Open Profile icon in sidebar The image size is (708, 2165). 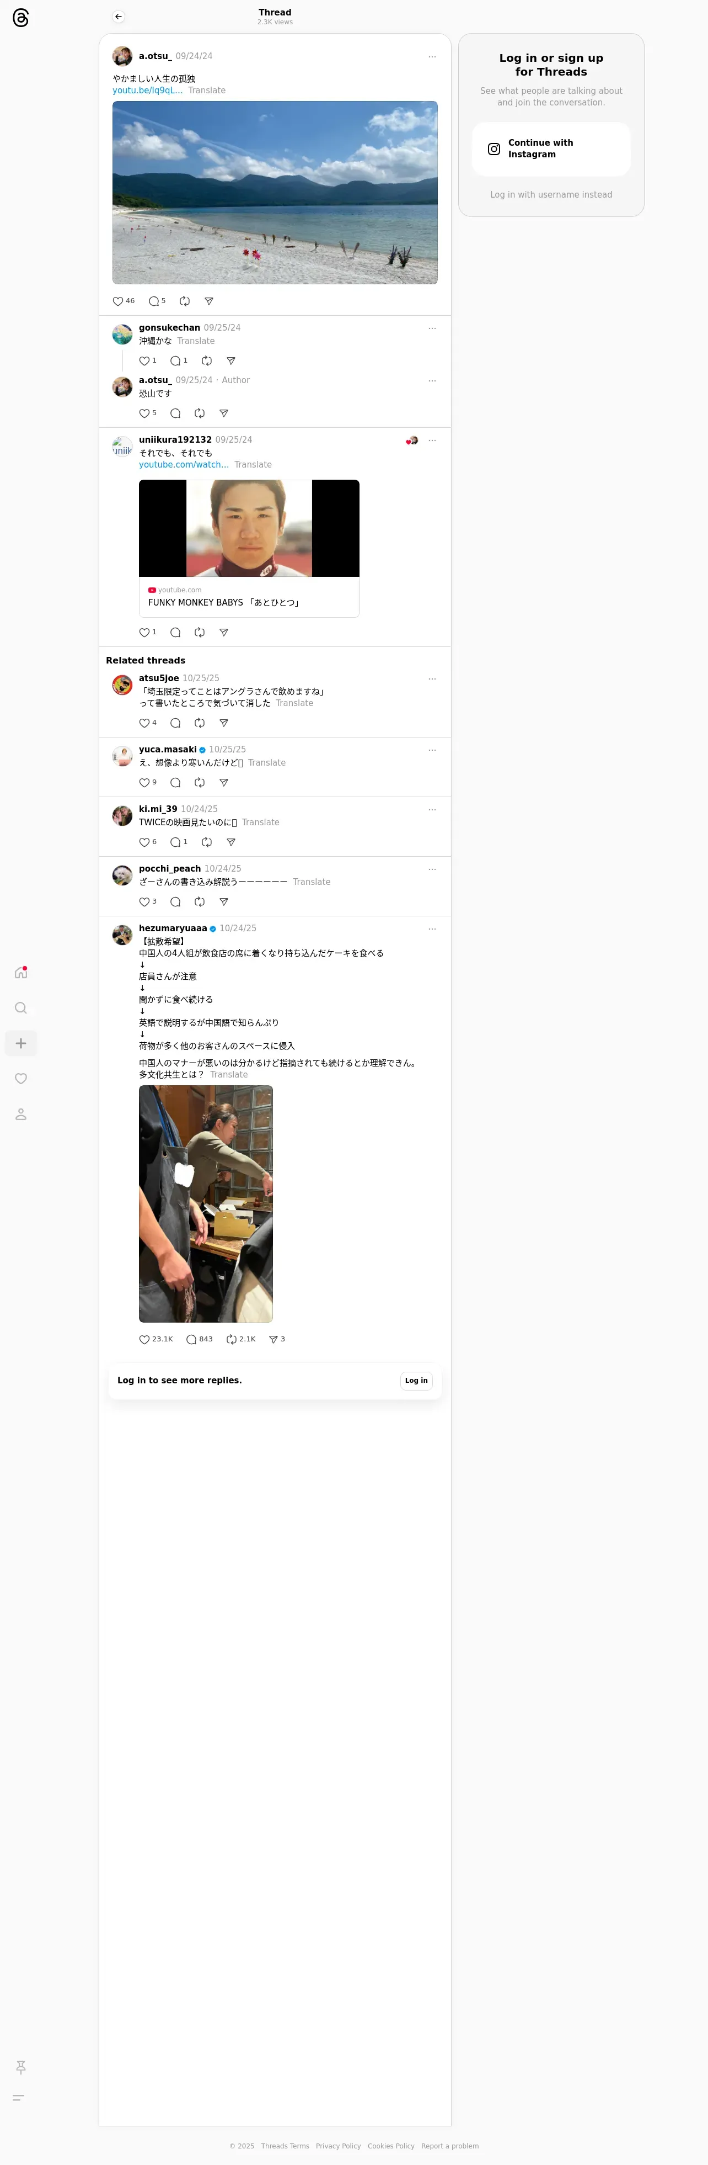click(21, 1113)
